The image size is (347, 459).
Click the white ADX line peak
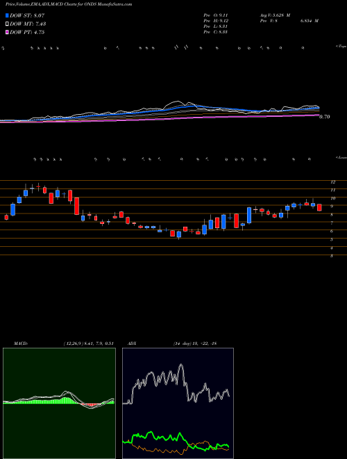181,364
